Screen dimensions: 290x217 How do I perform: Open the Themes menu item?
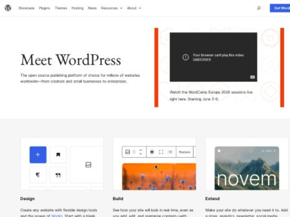[61, 8]
